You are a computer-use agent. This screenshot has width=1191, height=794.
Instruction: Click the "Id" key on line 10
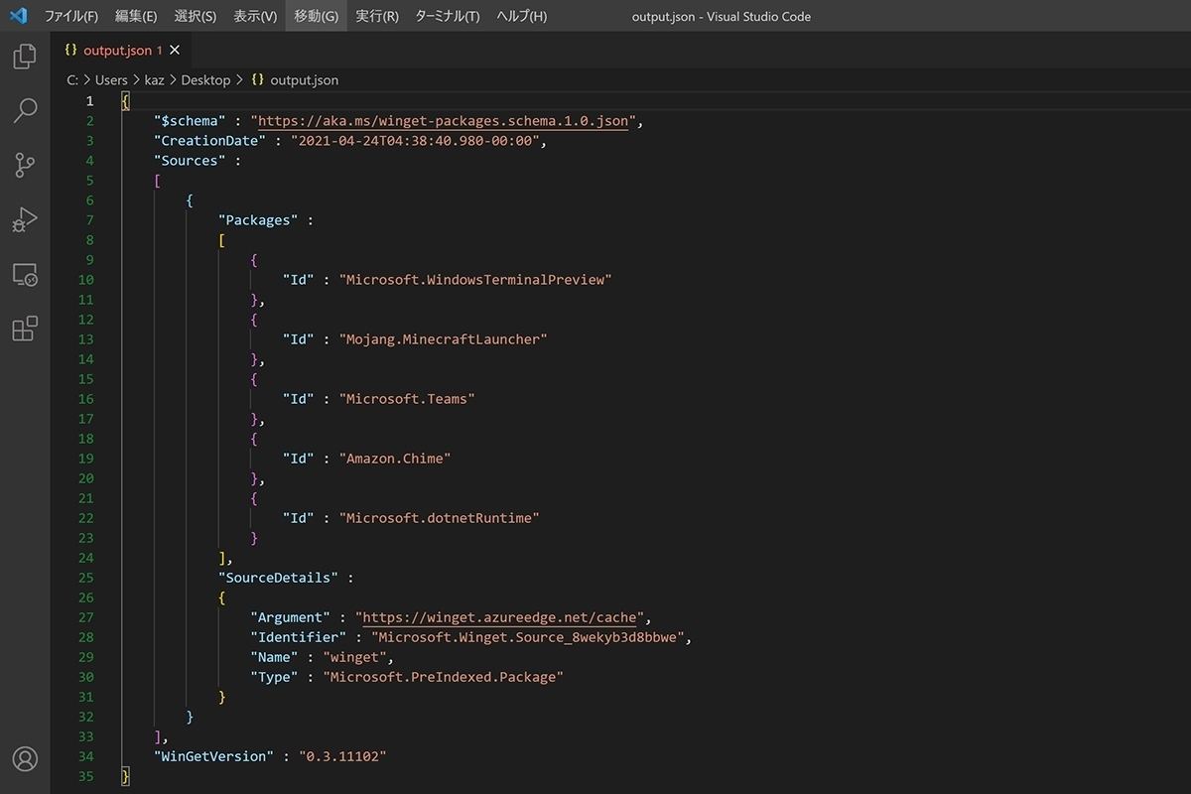pos(298,280)
